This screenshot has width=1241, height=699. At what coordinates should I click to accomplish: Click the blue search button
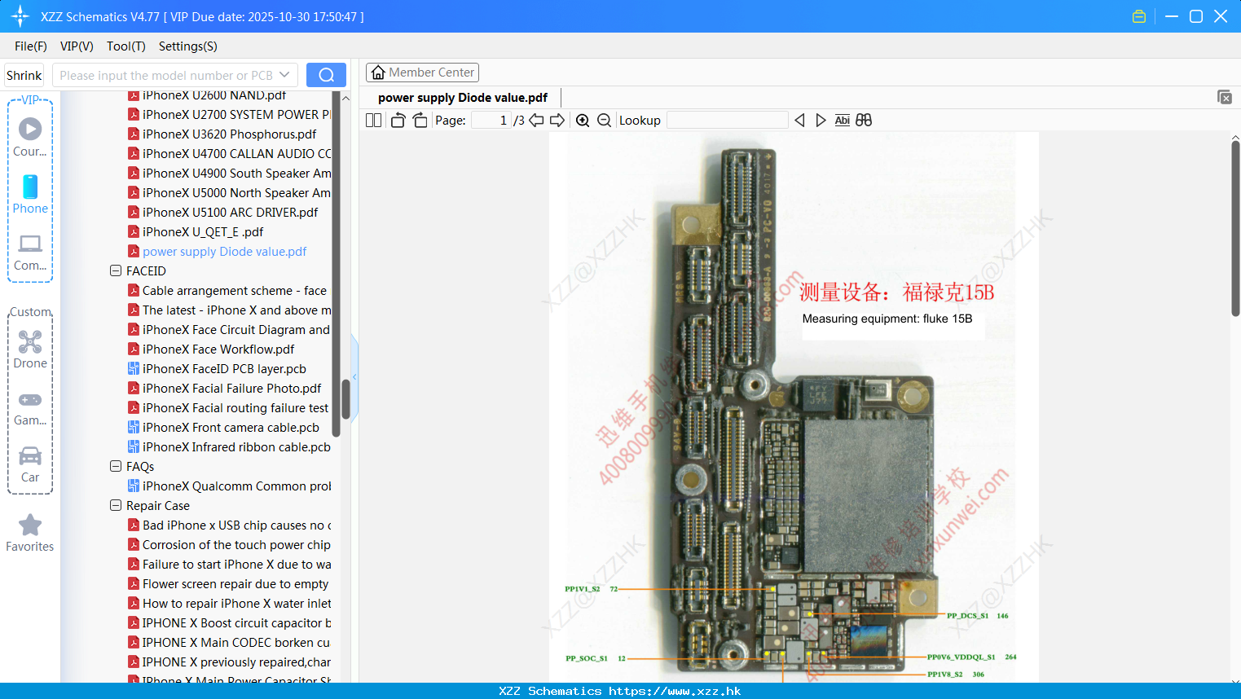pos(326,75)
